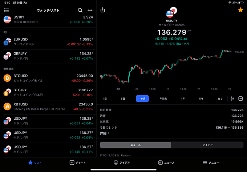The width and height of the screenshot is (247, 172).
Task: Tap the 12:00 clock in status bar
Action: (x=7, y=3)
